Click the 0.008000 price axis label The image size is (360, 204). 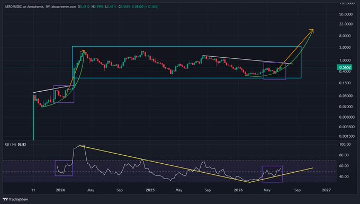pos(347,117)
